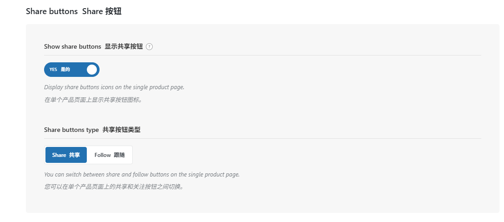
Task: Click the 跟随 characters in the type selector
Action: point(119,155)
